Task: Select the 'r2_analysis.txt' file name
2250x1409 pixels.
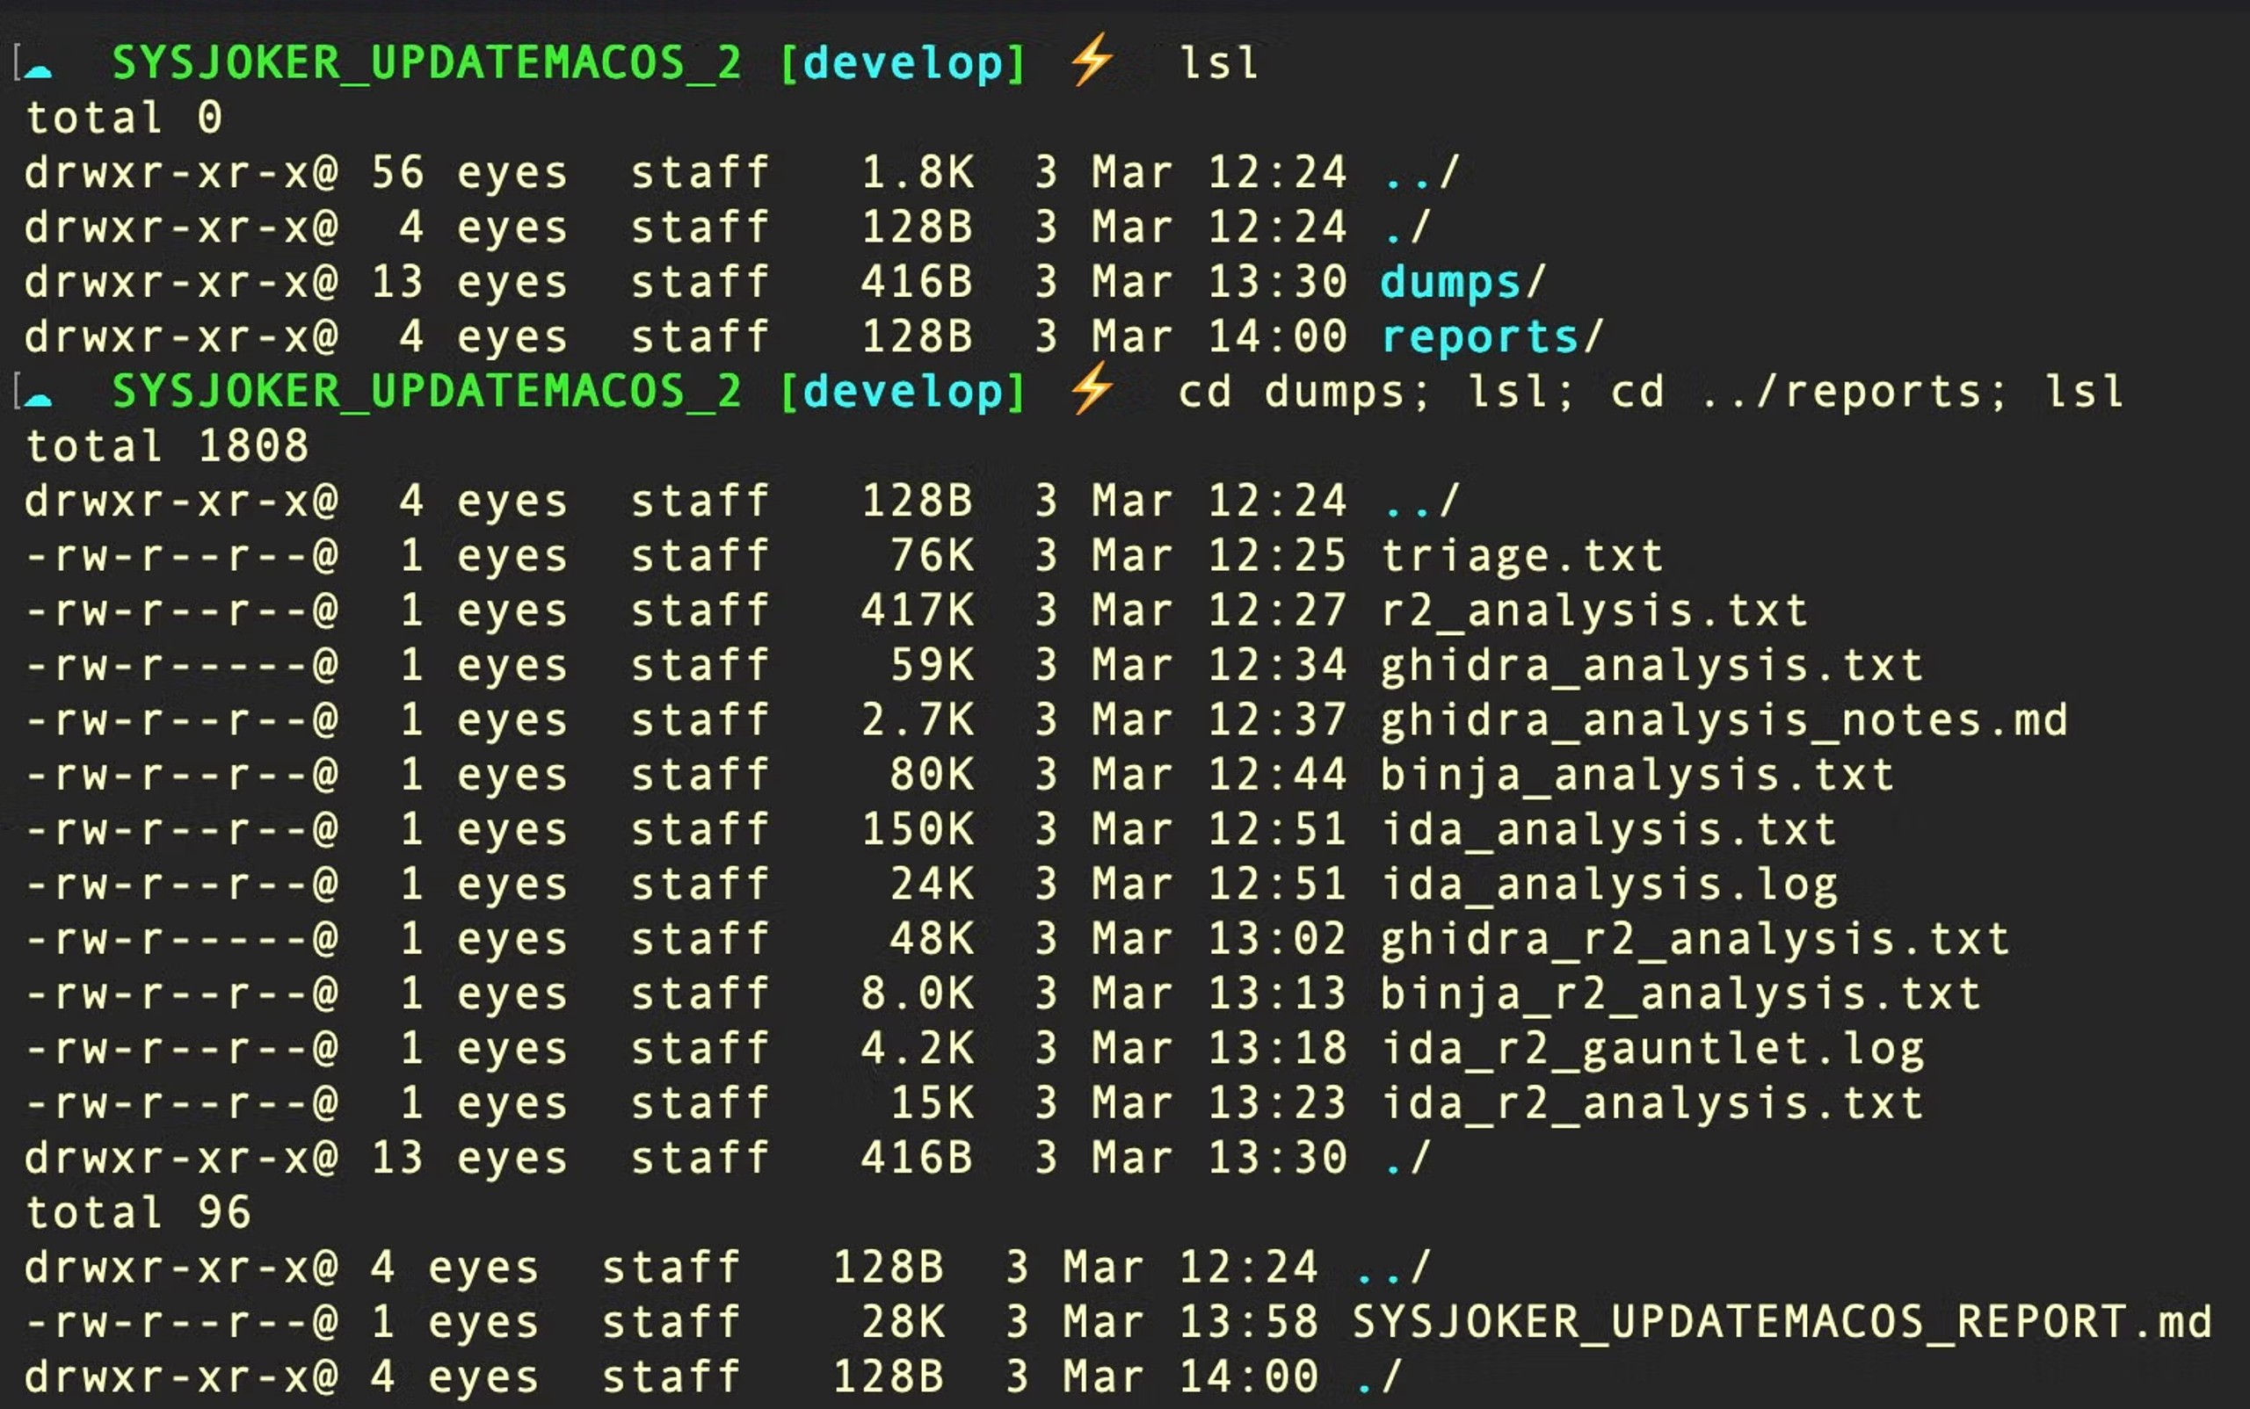Action: (x=1593, y=611)
